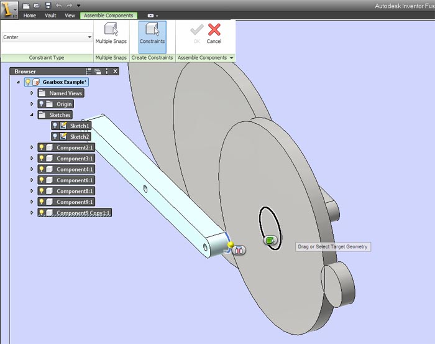Toggle Component8:1 visibility bulb
Image resolution: width=435 pixels, height=344 pixels.
pyautogui.click(x=42, y=190)
